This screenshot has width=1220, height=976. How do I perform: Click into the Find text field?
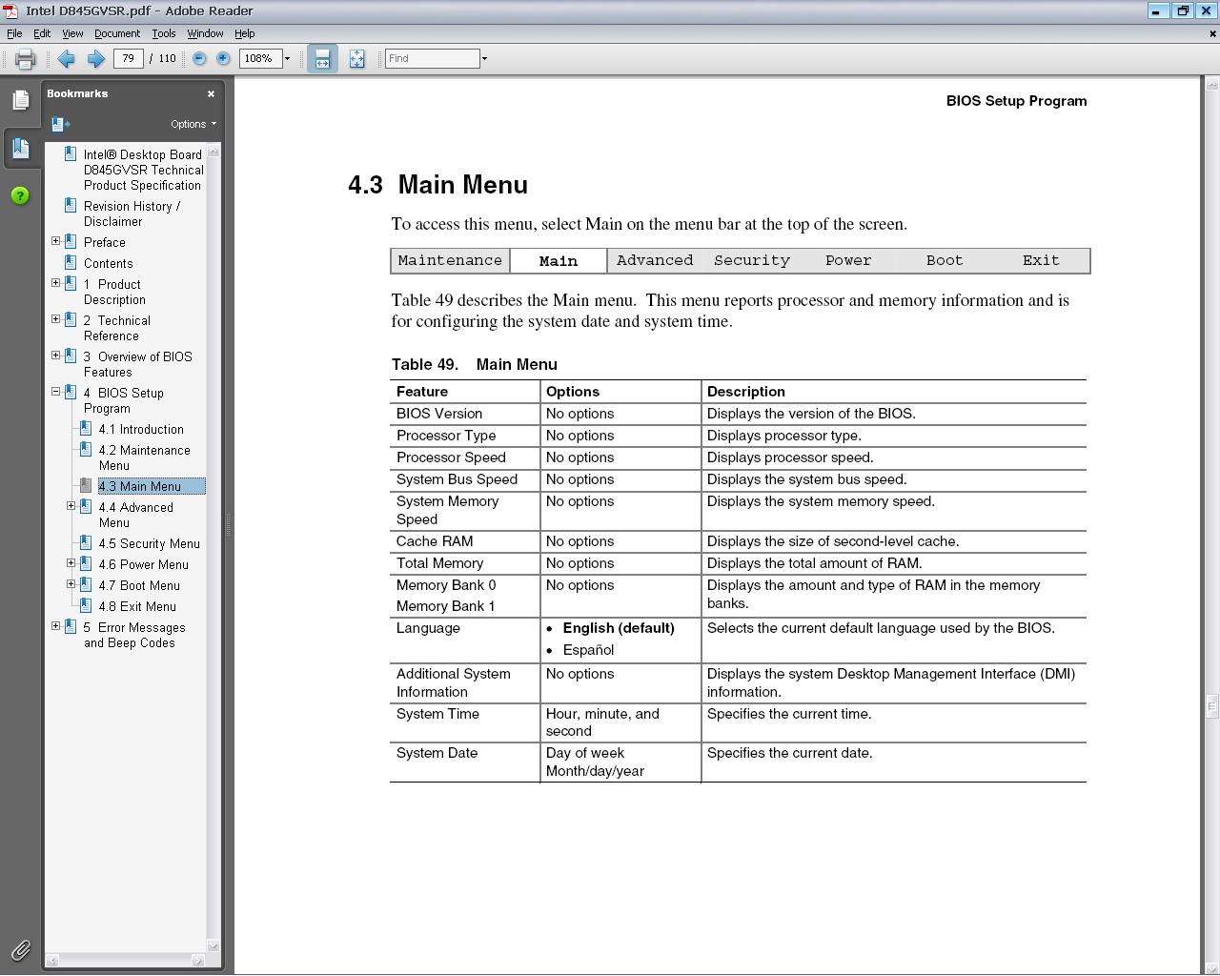(432, 58)
